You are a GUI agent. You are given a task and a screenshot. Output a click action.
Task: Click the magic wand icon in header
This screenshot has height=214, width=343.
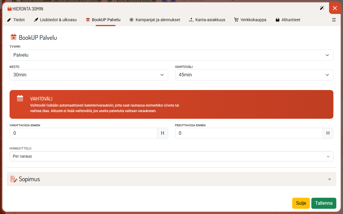[322, 8]
